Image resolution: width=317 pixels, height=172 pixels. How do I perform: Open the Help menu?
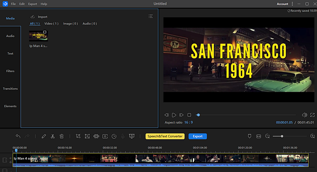(43, 4)
